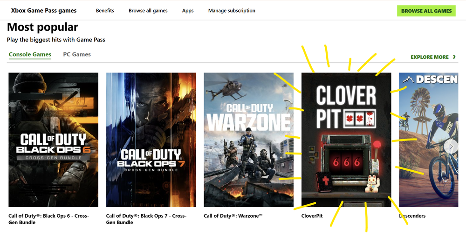Click the carousel next arrow button
This screenshot has width=466, height=234.
tap(450, 147)
